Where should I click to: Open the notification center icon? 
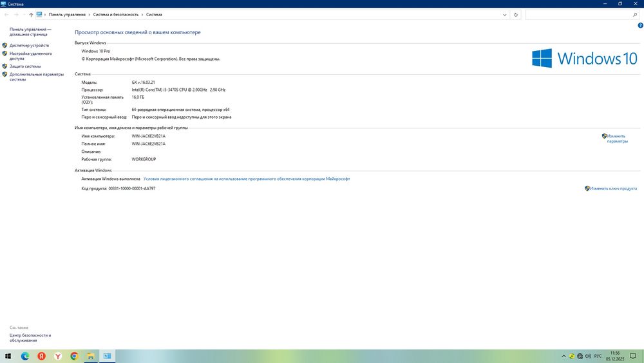pyautogui.click(x=633, y=356)
